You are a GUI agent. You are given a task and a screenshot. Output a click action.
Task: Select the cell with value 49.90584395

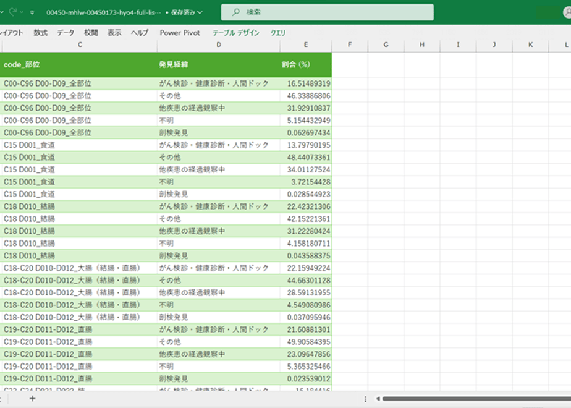pyautogui.click(x=306, y=342)
